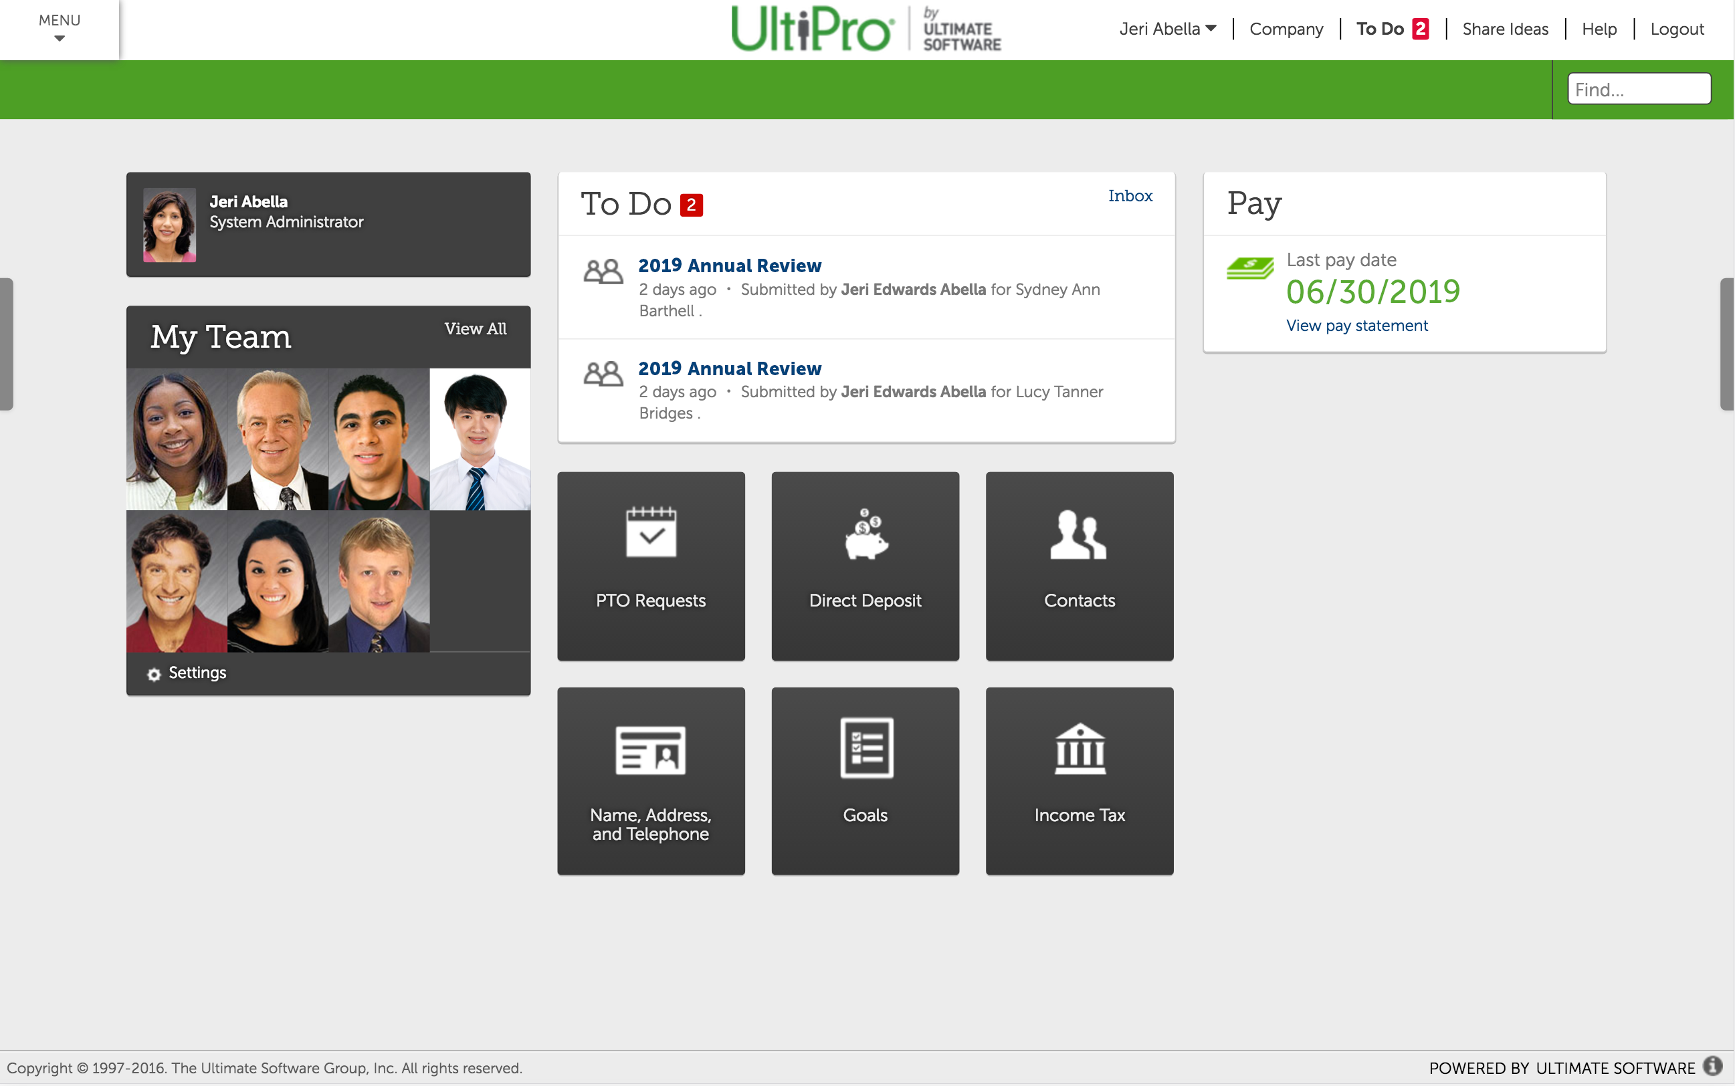1735x1086 pixels.
Task: Click Share Ideas in top navigation
Action: pyautogui.click(x=1504, y=29)
